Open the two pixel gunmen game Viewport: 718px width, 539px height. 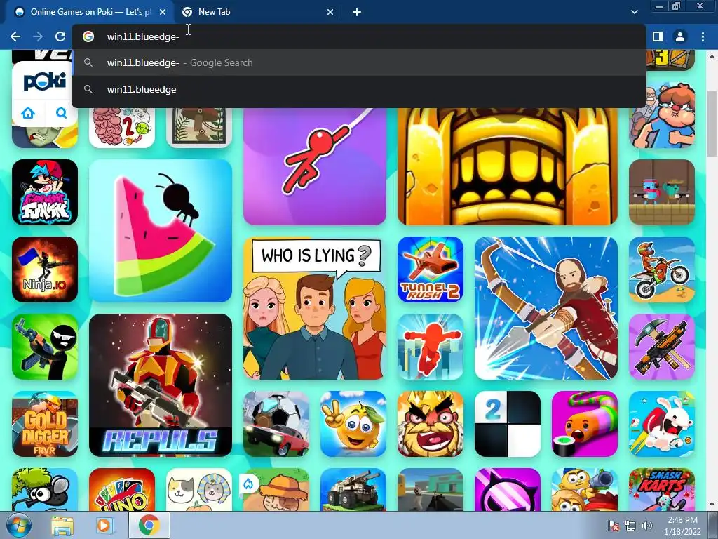click(x=662, y=192)
